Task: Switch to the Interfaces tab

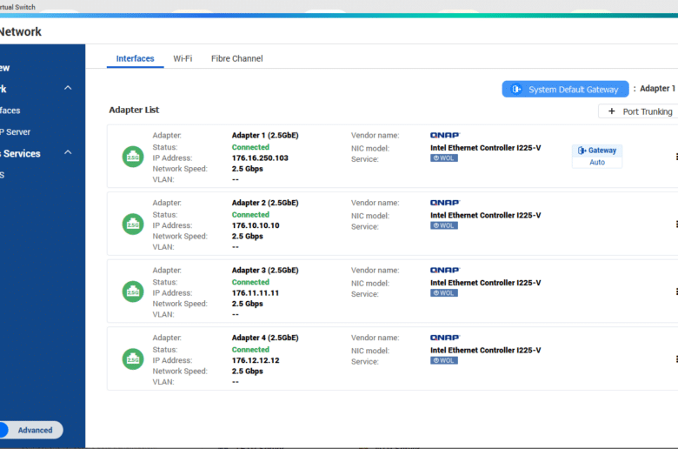Action: [x=135, y=58]
